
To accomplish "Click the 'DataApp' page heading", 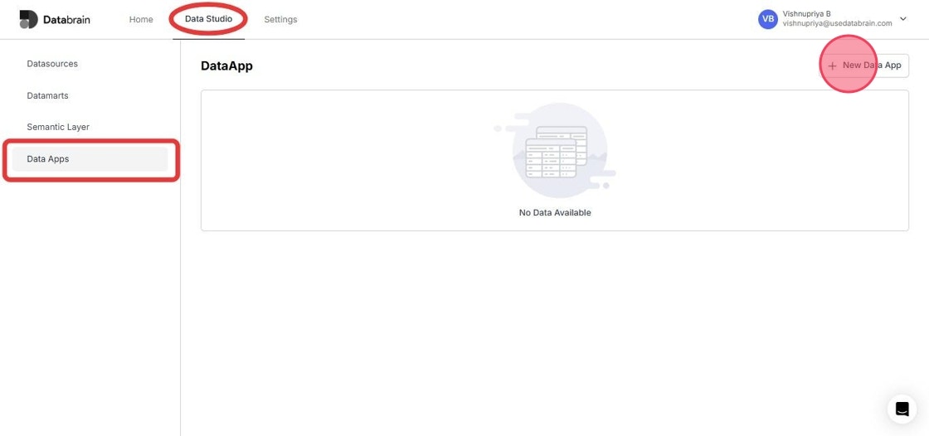I will coord(227,66).
